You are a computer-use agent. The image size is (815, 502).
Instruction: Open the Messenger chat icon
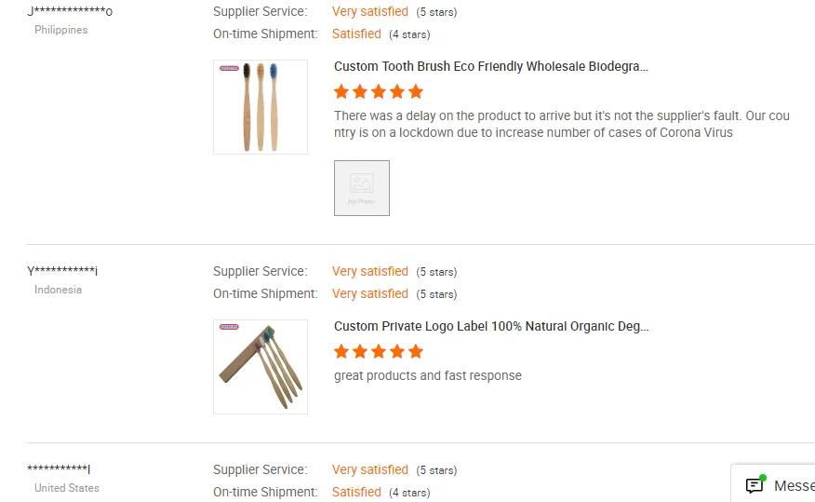click(x=755, y=485)
